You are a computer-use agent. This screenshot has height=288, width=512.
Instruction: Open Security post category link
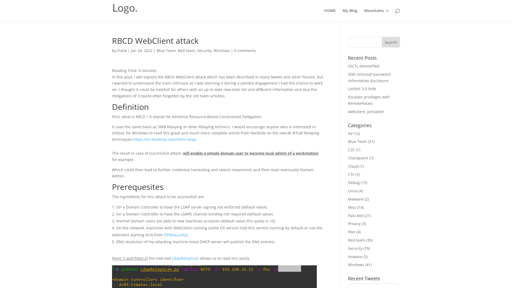tap(204, 51)
